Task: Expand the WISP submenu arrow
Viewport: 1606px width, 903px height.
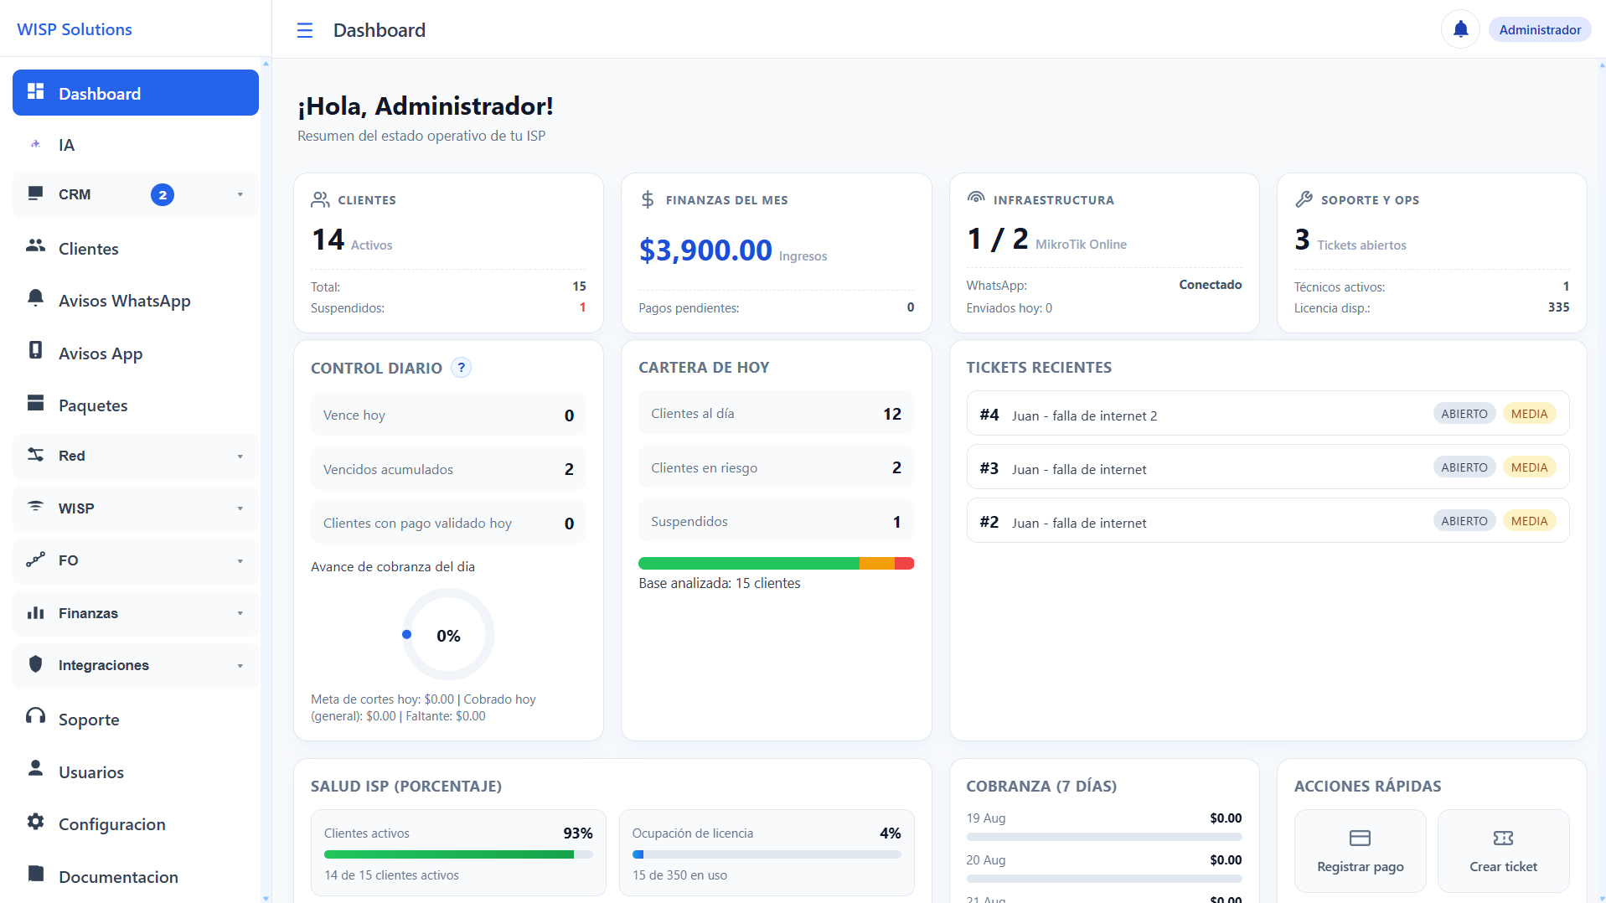Action: click(x=240, y=508)
